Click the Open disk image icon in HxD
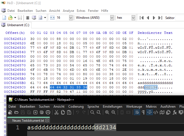Viewport: 184px width, 136px height. 41,18
